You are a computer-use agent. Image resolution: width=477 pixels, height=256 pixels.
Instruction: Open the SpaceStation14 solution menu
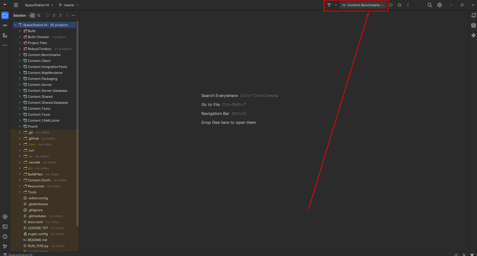(x=39, y=5)
